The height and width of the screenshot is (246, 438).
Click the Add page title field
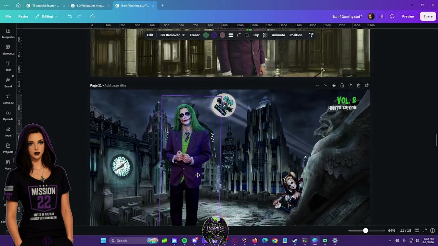pos(115,85)
